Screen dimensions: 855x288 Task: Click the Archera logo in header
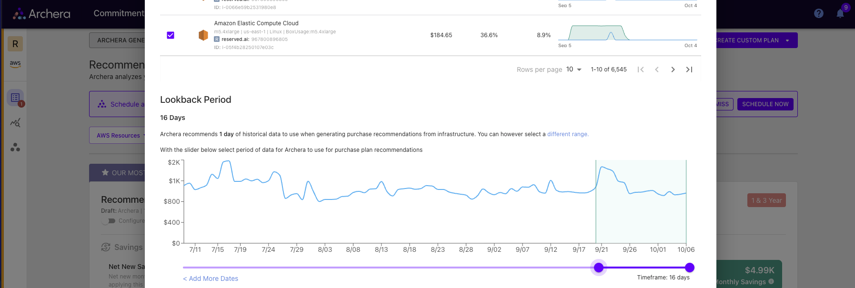41,14
